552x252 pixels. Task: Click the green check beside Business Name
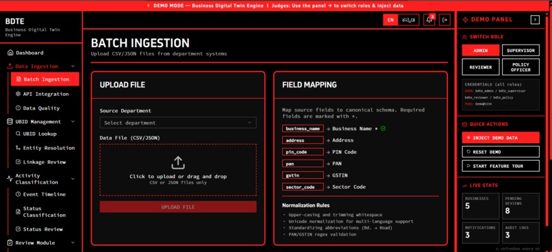click(x=383, y=129)
